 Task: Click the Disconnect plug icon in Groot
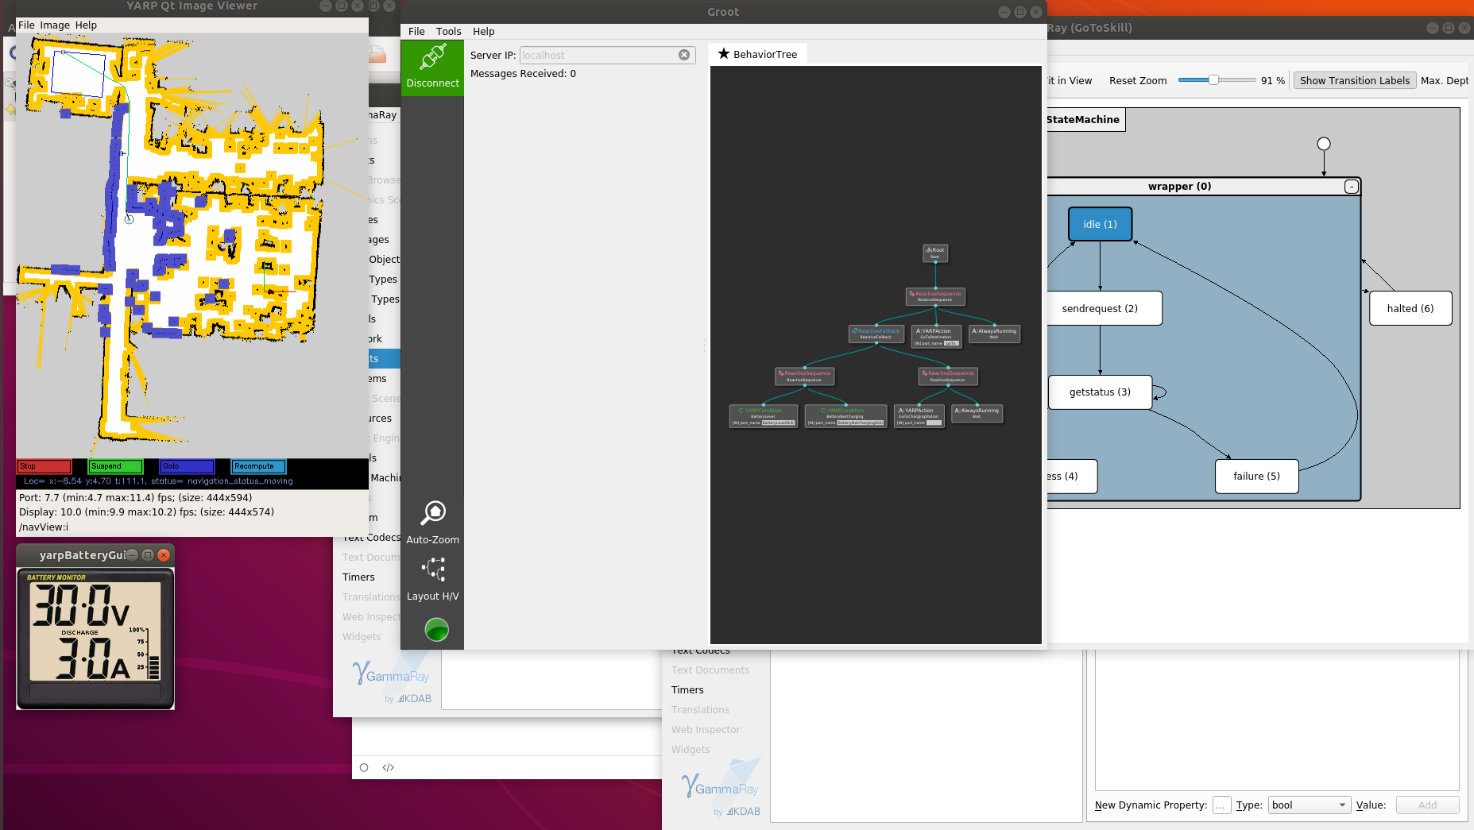432,56
